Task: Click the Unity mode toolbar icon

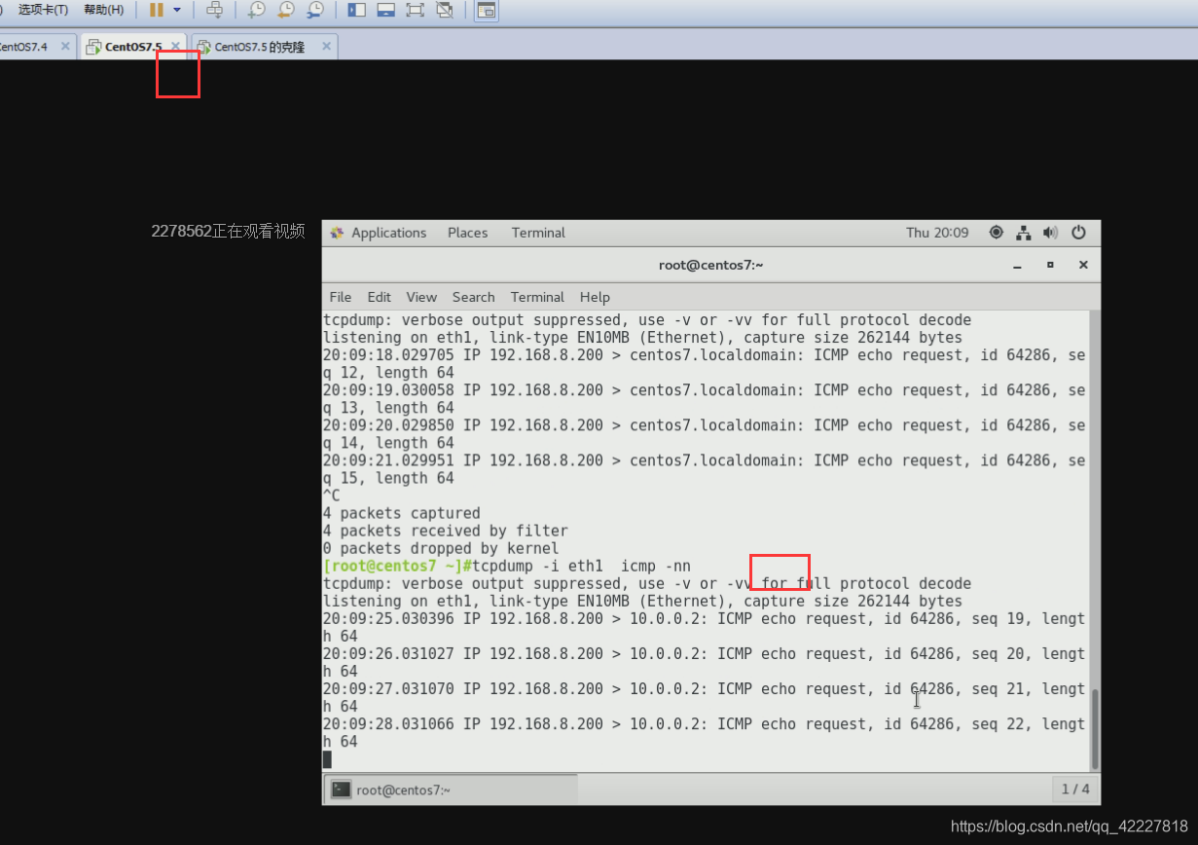Action: (x=445, y=10)
